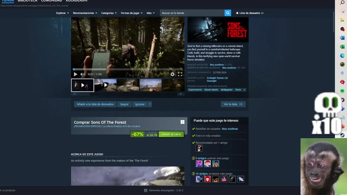Click the plus tag button
347x195 pixels.
point(244,90)
